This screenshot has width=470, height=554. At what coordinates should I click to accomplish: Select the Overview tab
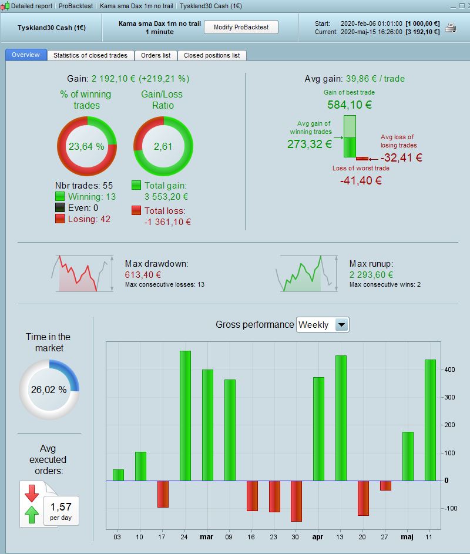point(26,55)
